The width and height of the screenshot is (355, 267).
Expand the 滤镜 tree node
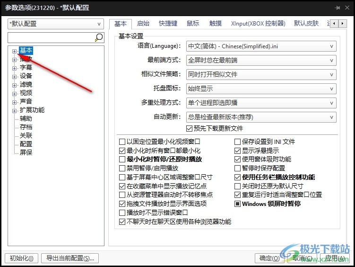(x=14, y=85)
